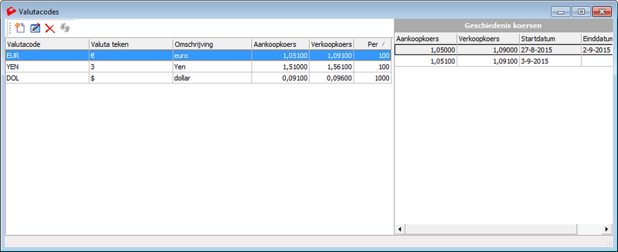
Task: Click Aankoopkoers header in Geschiedenis koersen
Action: click(426, 39)
